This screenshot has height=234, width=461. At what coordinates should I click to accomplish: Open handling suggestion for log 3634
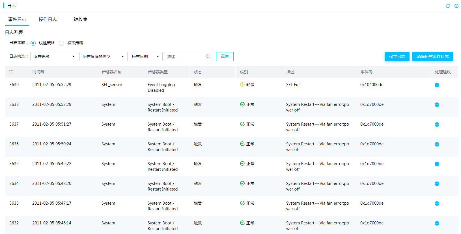point(437,184)
